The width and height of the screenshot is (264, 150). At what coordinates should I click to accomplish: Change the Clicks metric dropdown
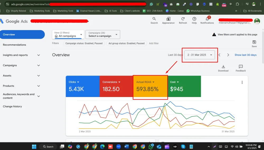click(74, 82)
